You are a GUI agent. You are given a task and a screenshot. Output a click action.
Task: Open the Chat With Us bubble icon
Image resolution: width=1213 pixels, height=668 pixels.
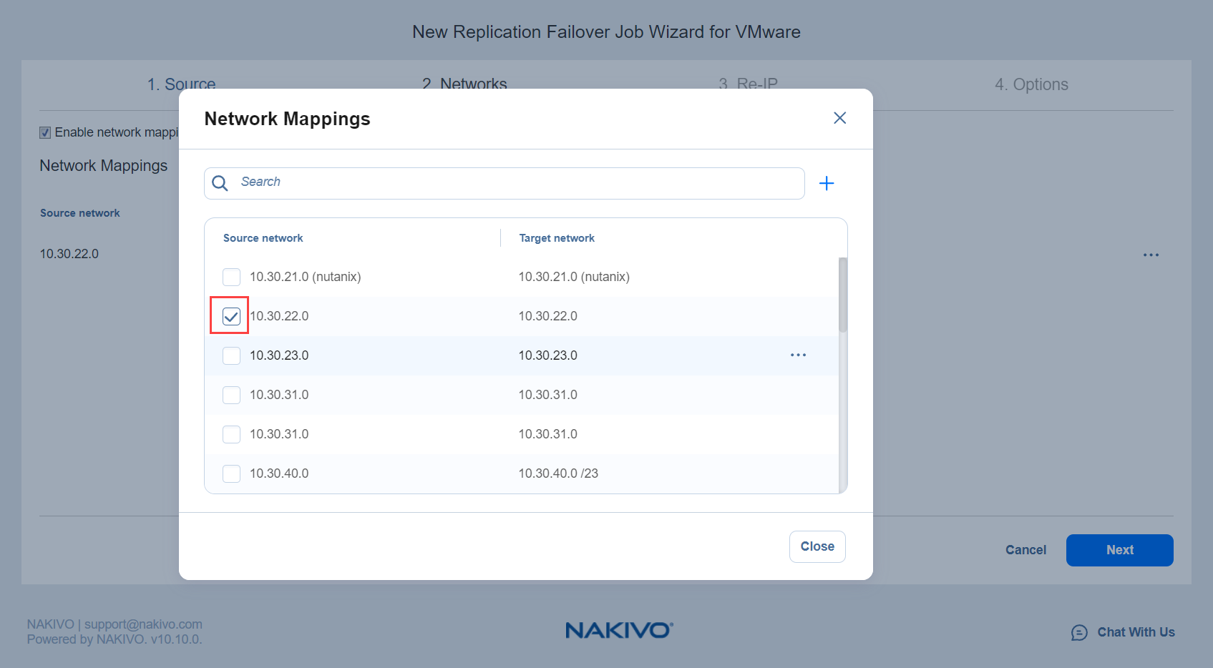click(x=1079, y=632)
